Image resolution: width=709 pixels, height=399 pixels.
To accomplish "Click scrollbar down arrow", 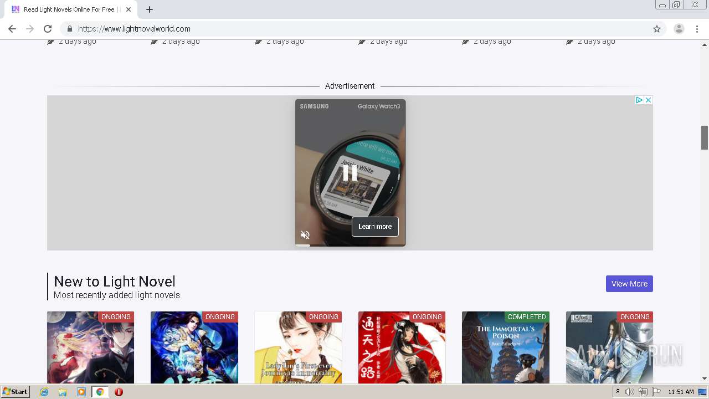I will [x=705, y=378].
